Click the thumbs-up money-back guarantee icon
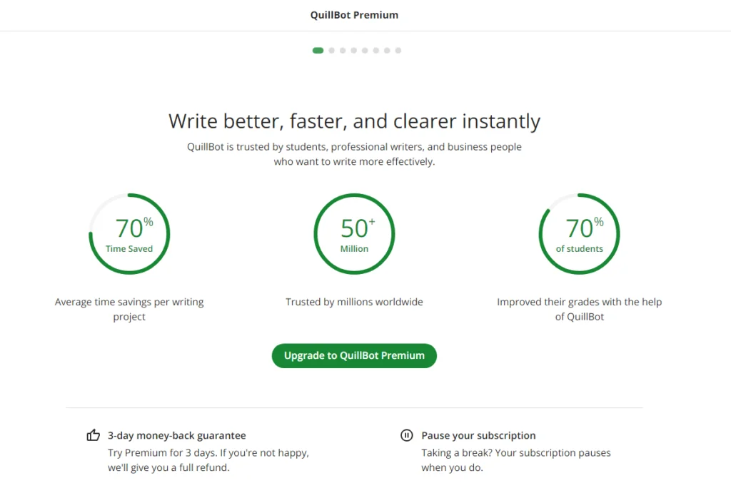This screenshot has height=503, width=731. (94, 435)
